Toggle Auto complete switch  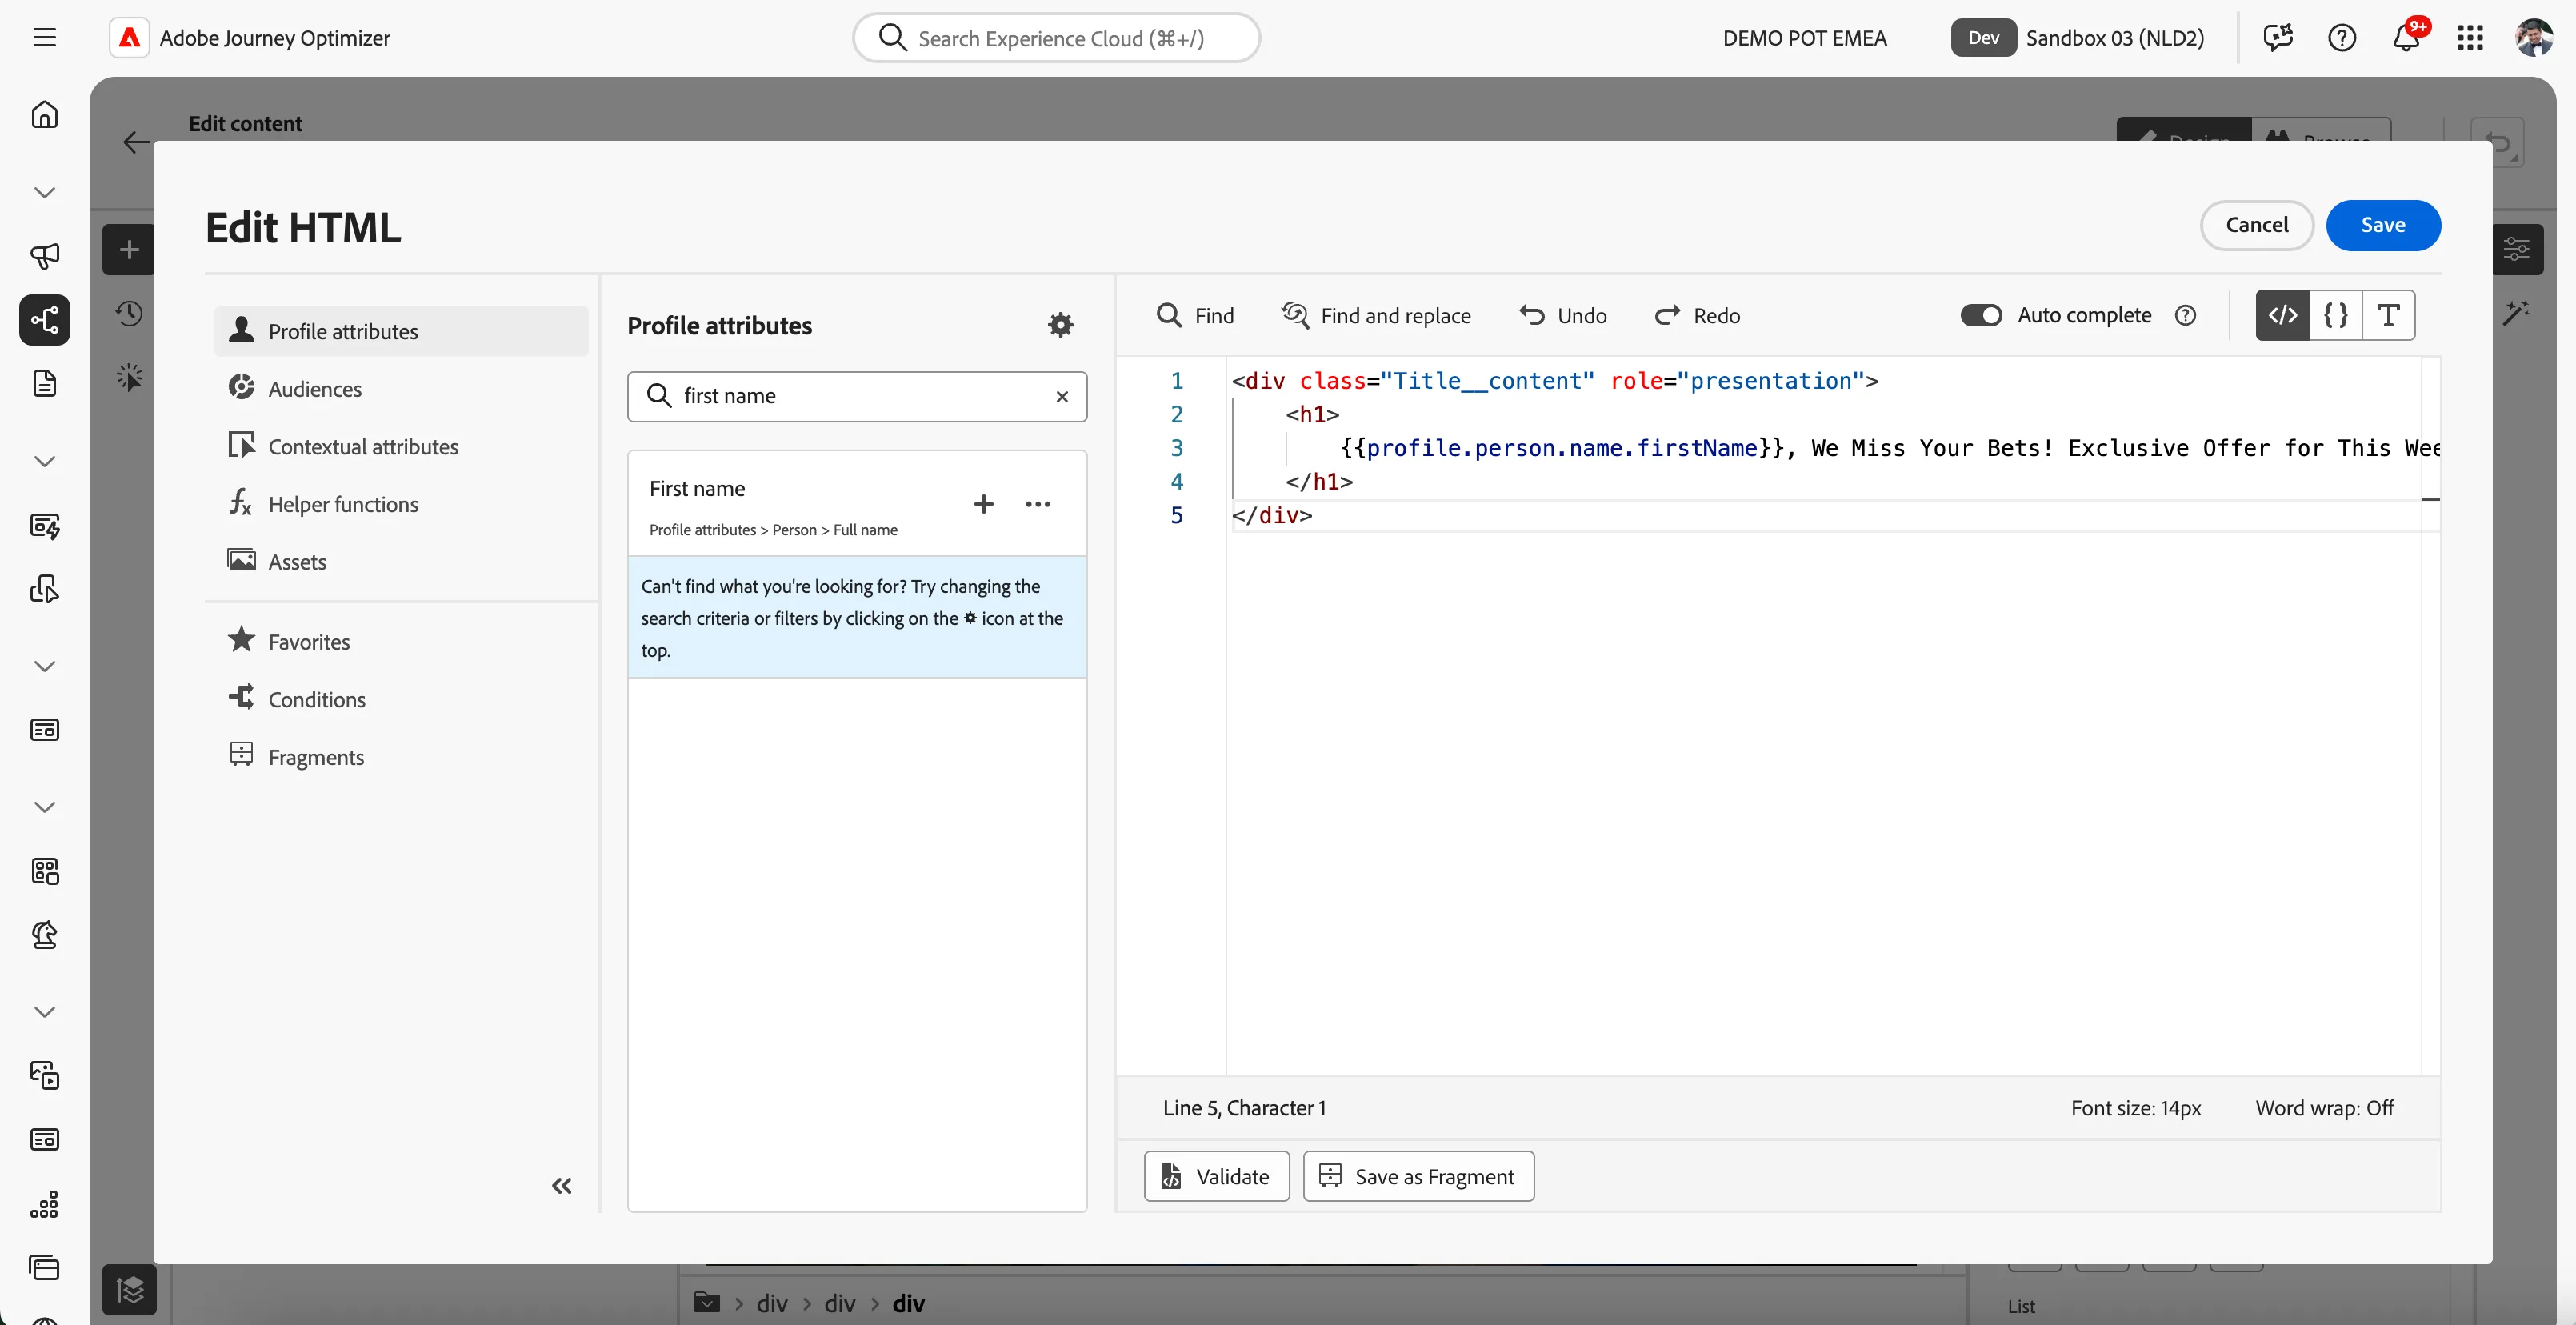[1981, 316]
